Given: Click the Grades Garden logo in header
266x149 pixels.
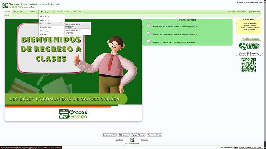Looking at the screenshot, I should [x=11, y=5].
